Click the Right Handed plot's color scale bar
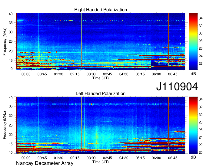 click(x=193, y=41)
